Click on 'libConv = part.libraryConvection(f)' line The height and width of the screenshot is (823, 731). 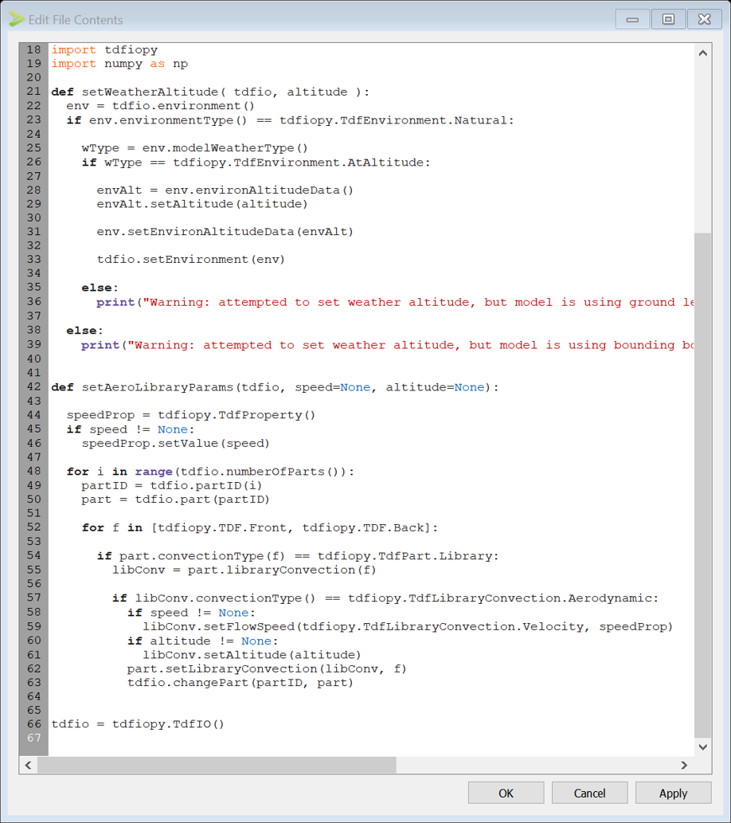pyautogui.click(x=244, y=570)
